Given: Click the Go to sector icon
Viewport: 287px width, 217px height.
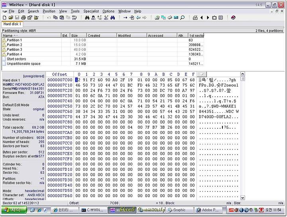Looking at the screenshot, I should coord(132,18).
